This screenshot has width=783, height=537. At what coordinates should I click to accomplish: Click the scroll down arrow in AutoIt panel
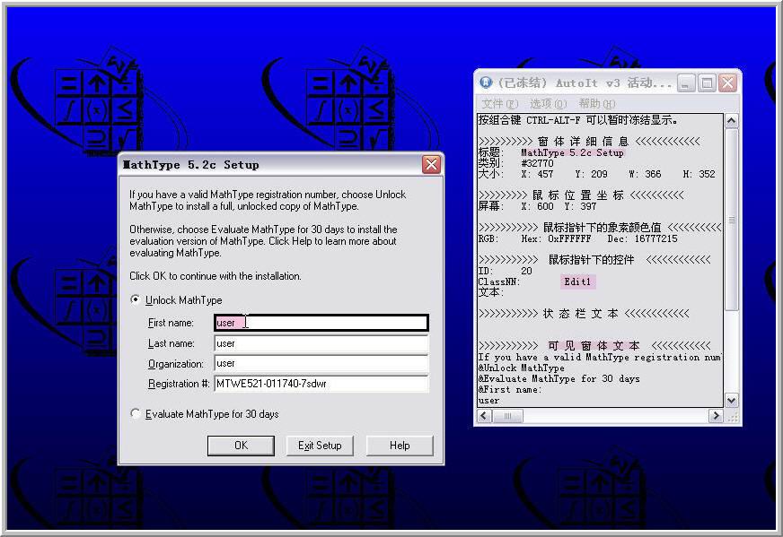pos(731,400)
